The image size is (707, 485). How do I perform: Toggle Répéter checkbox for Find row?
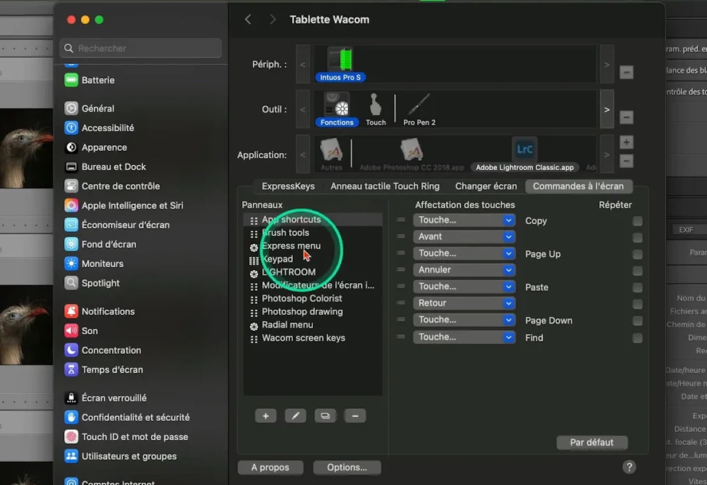click(637, 338)
